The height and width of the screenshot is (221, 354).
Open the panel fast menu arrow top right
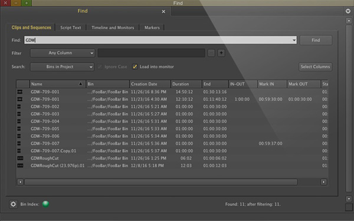pyautogui.click(x=348, y=11)
